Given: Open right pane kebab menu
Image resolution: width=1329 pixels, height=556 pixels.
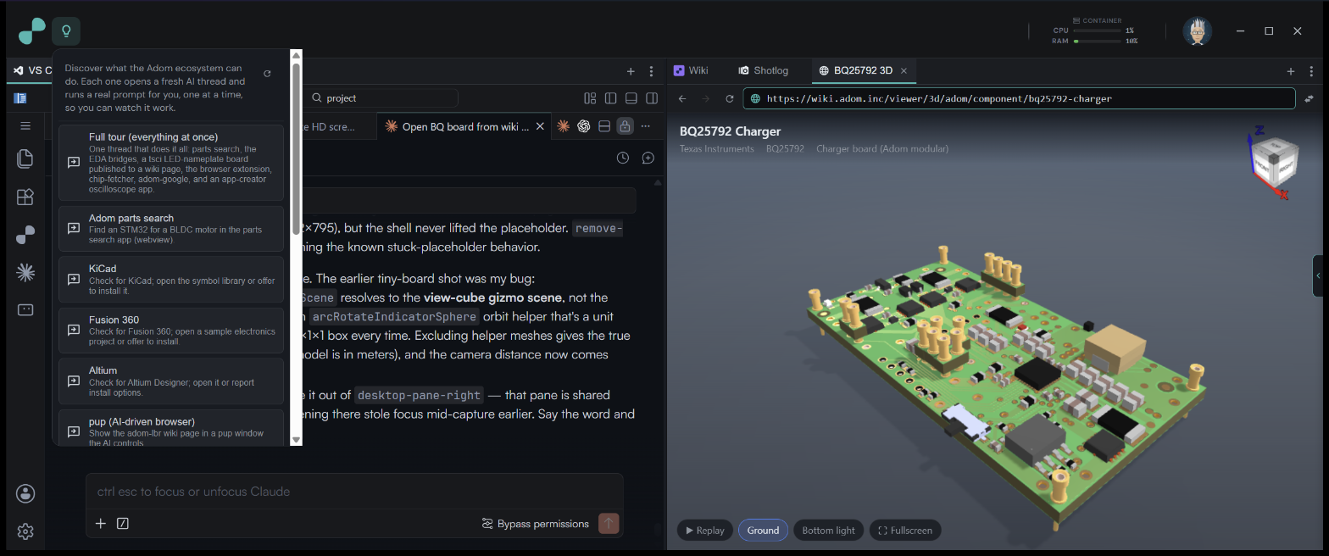Looking at the screenshot, I should point(1311,71).
